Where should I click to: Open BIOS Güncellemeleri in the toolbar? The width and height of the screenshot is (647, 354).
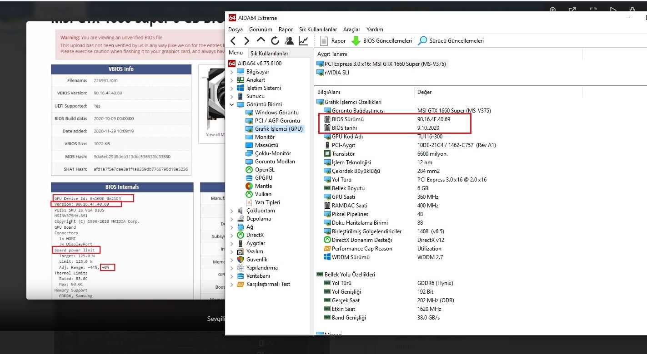tap(382, 41)
